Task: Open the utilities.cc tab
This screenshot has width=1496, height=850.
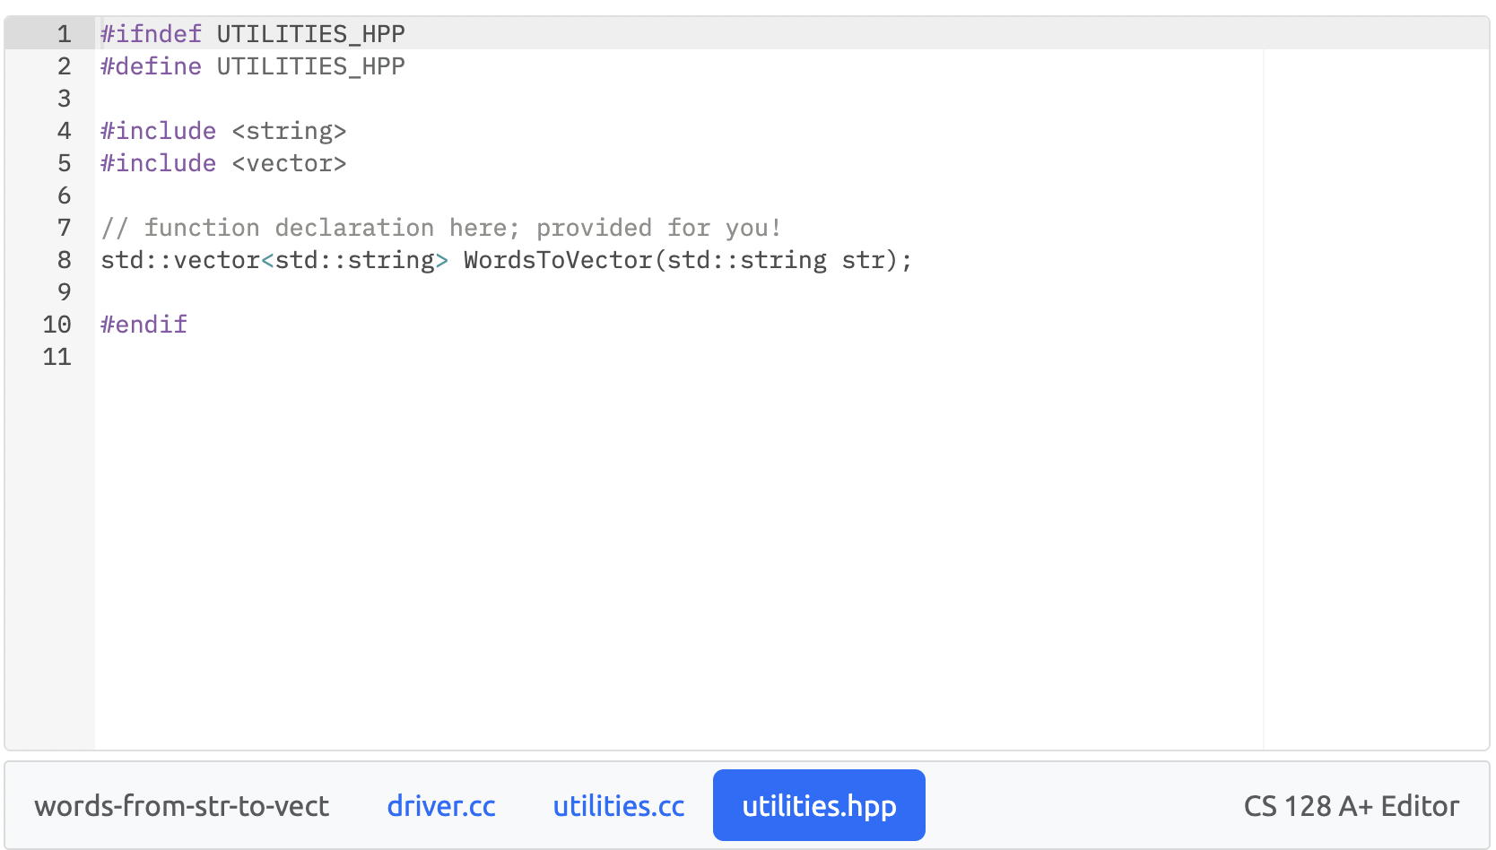Action: click(x=619, y=805)
